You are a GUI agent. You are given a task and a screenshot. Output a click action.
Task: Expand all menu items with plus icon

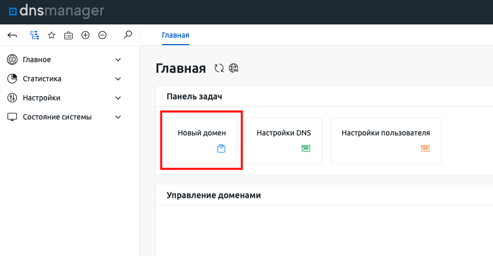click(x=85, y=36)
